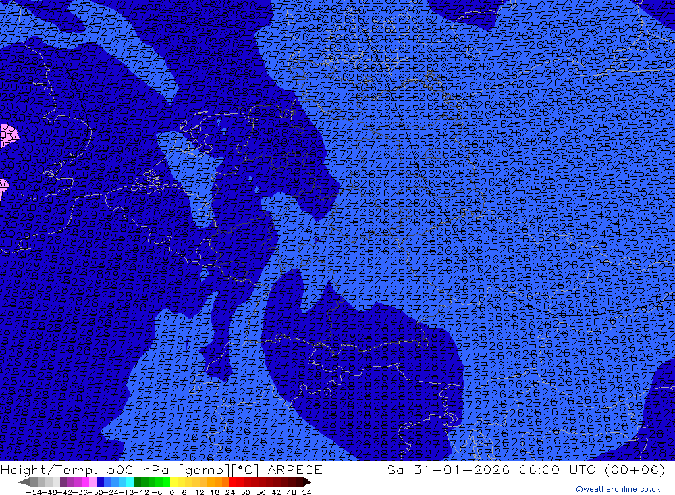The height and width of the screenshot is (495, 675).
Task: Pick the pale pink -33 swatch in the legend
Action: click(92, 482)
